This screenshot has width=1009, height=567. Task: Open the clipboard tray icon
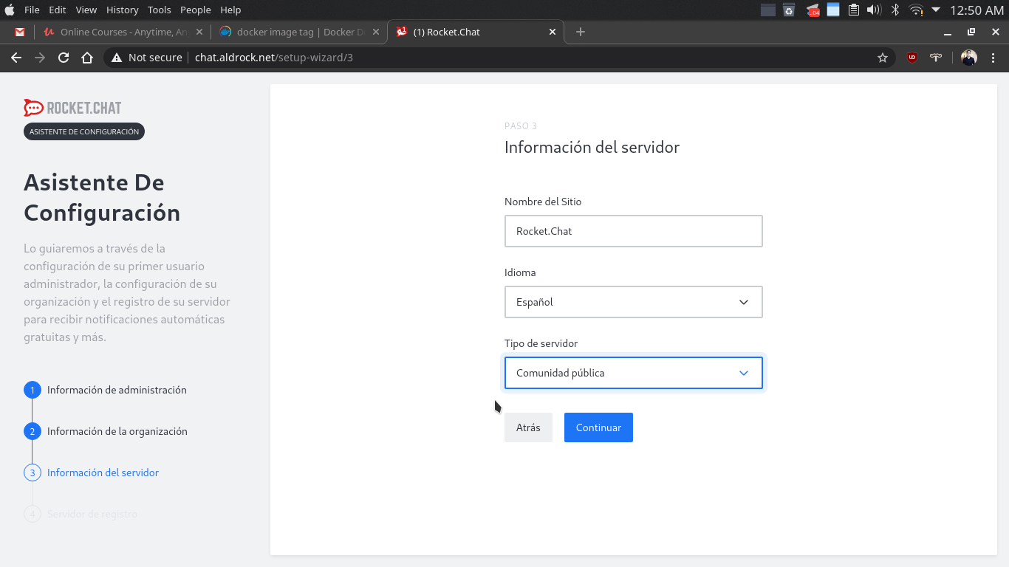pyautogui.click(x=854, y=10)
